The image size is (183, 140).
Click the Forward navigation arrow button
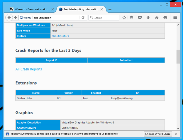click(x=15, y=18)
